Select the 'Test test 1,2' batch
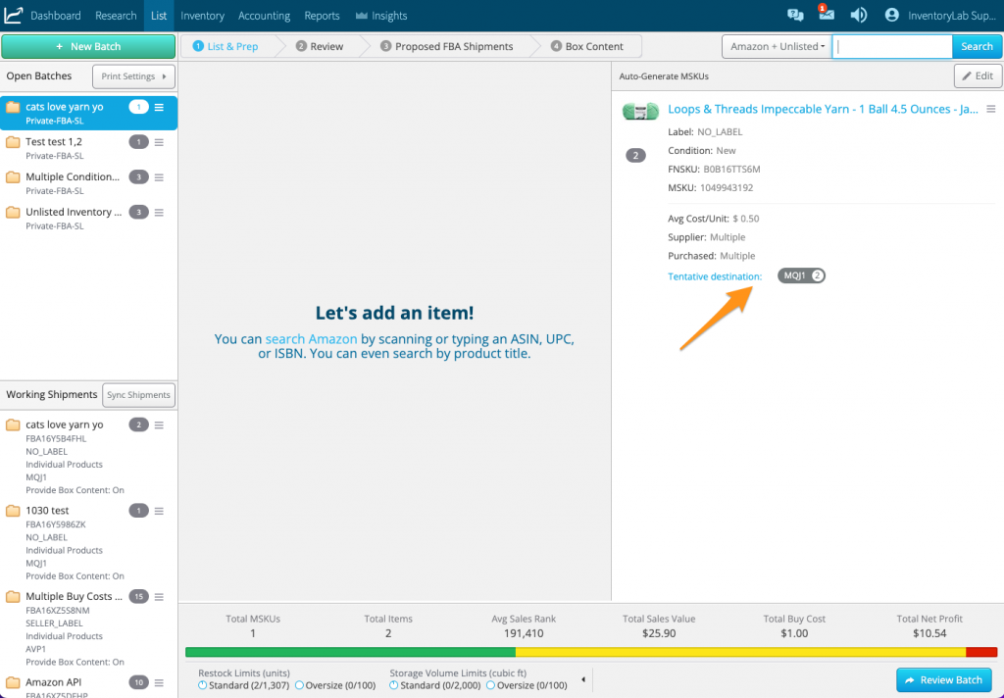Screen dimensions: 1004x698 tap(89, 148)
